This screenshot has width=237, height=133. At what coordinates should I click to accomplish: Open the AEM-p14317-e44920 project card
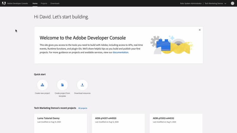(x=118, y=123)
